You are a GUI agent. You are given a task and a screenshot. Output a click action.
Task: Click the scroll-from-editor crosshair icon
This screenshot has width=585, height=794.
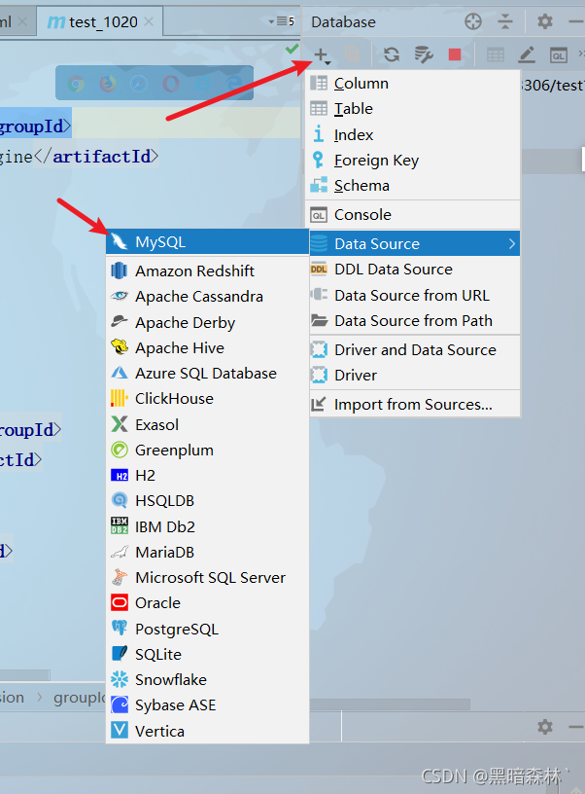[473, 21]
